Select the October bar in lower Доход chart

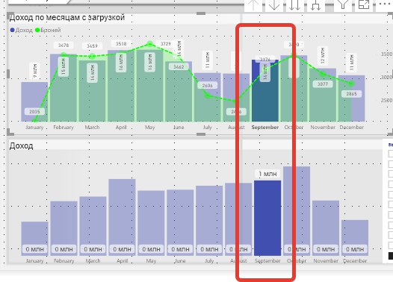click(297, 211)
